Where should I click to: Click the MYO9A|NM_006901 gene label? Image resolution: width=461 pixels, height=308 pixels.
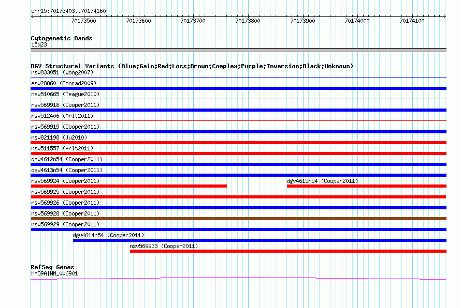[x=54, y=274]
